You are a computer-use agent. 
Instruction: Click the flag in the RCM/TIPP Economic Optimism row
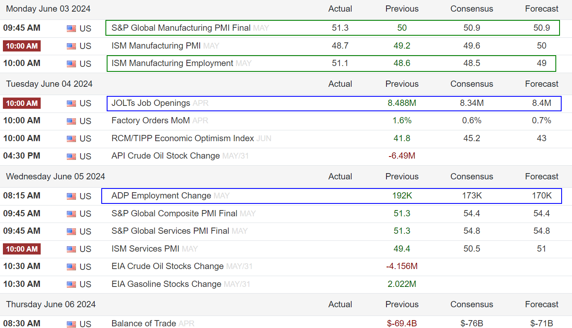[71, 139]
